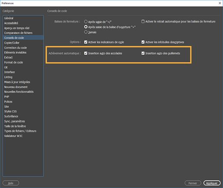Open 'Nouveau document' category
The width and height of the screenshot is (223, 188).
[23, 87]
